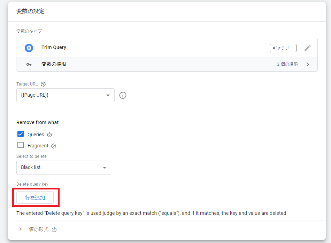Click the help icon beside 値の形式
331x243 pixels.
coord(54,230)
